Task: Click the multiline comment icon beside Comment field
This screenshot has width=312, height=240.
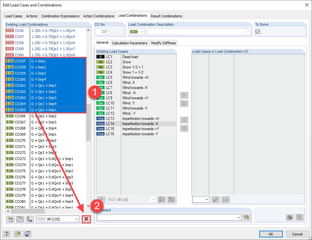Action: click(247, 217)
